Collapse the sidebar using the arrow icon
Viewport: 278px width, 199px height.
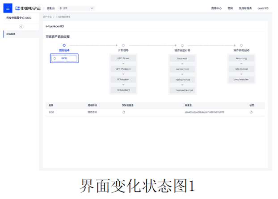tap(21, 27)
